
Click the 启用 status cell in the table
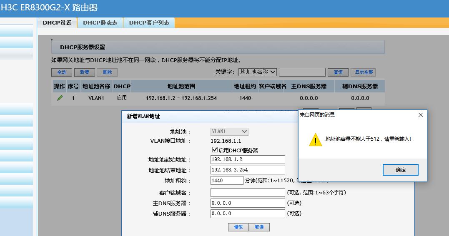(x=122, y=98)
